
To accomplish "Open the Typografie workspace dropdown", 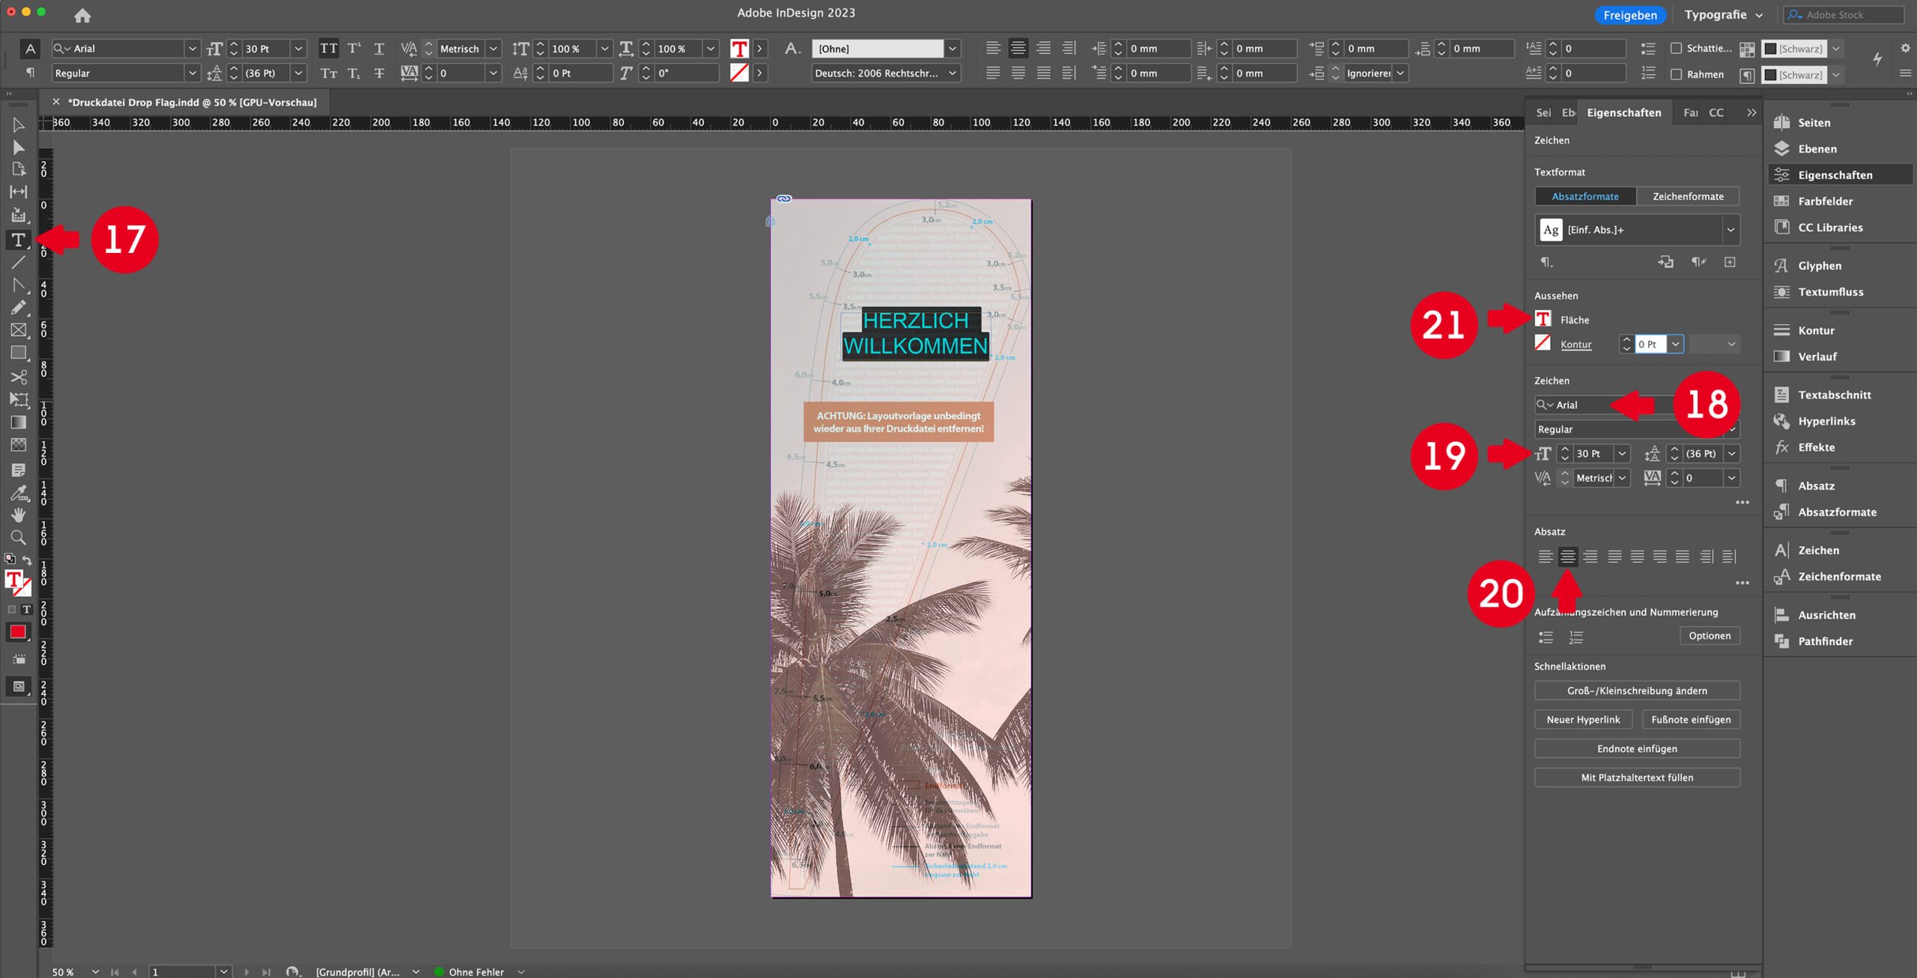I will pyautogui.click(x=1723, y=14).
